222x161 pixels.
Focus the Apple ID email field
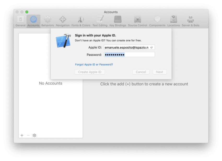129,47
